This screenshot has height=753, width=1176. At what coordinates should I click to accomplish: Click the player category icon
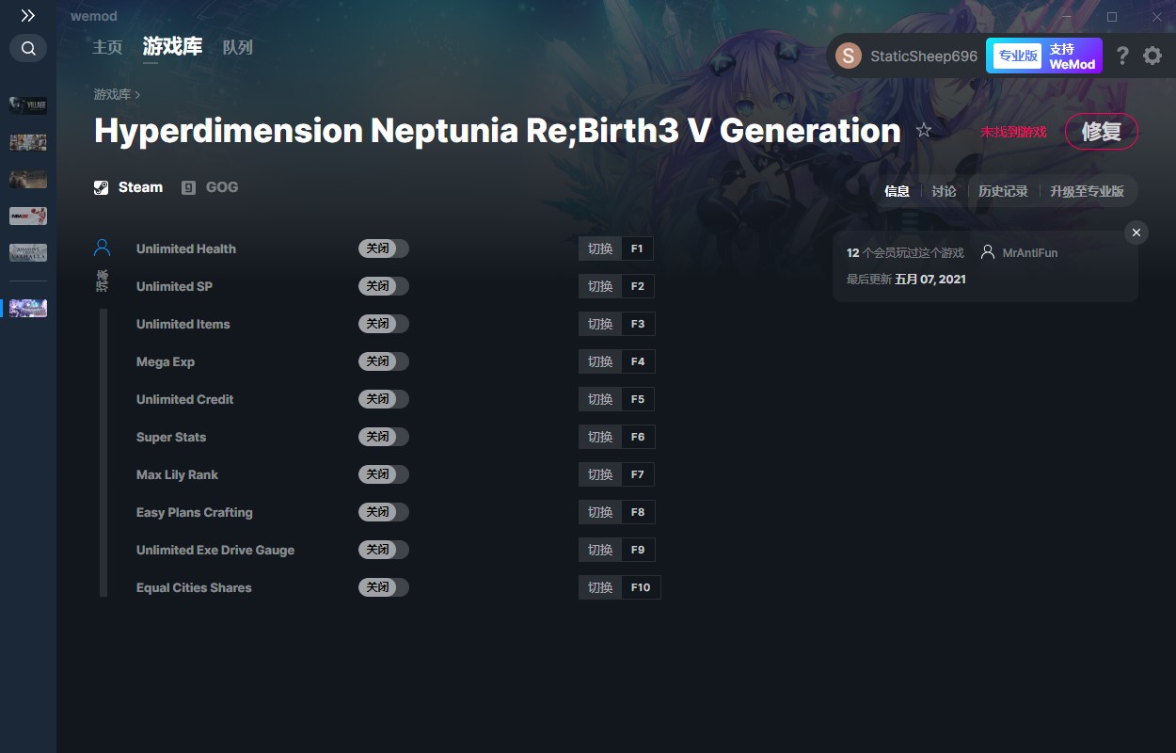[x=103, y=248]
